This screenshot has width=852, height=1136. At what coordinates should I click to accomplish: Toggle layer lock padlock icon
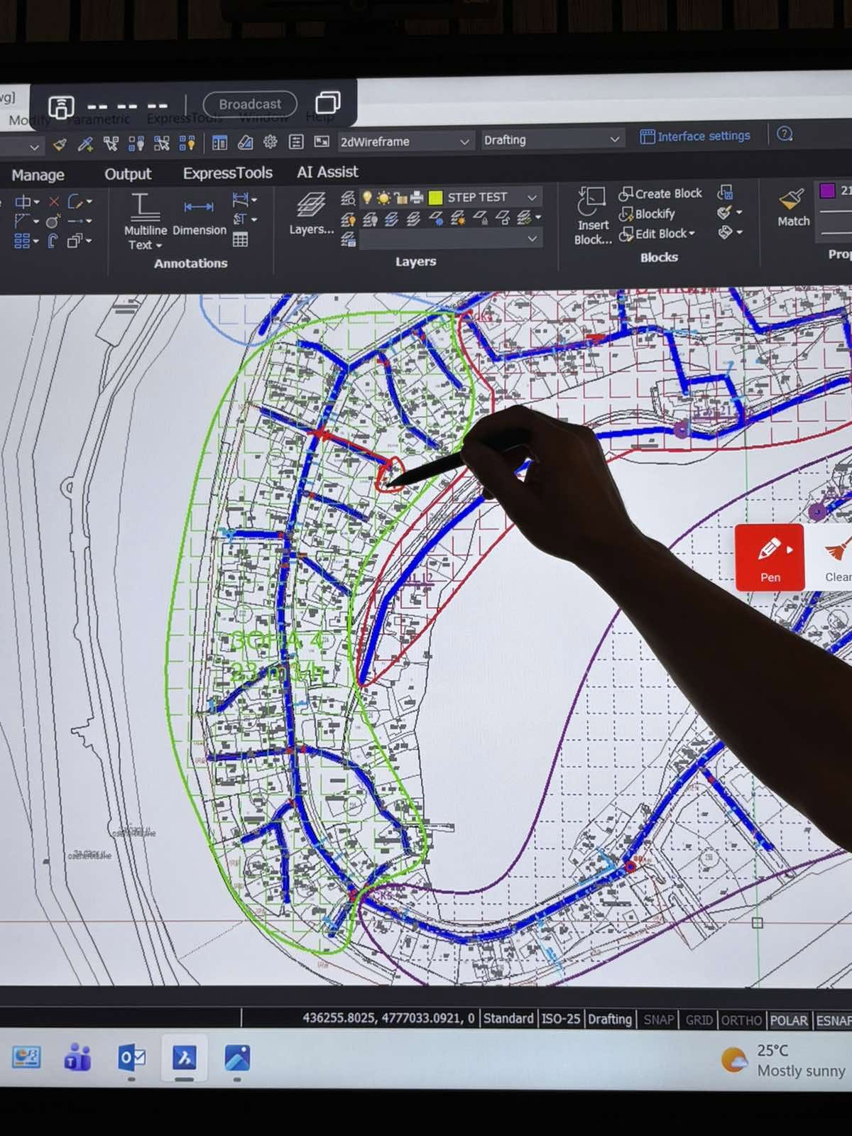point(400,197)
